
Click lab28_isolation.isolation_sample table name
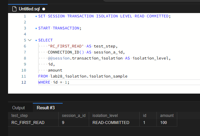point(89,76)
